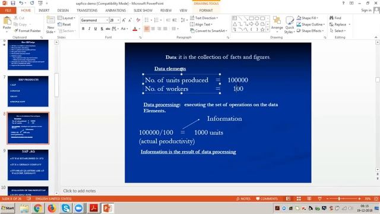The image size is (380, 214).
Task: Switch to the ANIMATIONS tab
Action: click(116, 11)
